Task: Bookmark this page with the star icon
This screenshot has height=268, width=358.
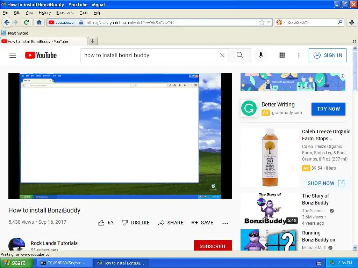Action: pyautogui.click(x=262, y=22)
